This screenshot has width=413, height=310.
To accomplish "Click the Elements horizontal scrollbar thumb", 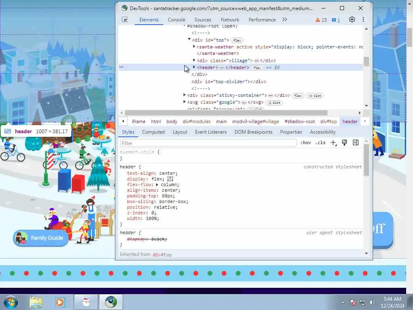I will (226, 113).
